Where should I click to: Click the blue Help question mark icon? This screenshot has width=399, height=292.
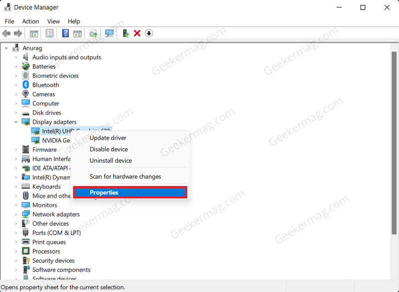pos(65,33)
